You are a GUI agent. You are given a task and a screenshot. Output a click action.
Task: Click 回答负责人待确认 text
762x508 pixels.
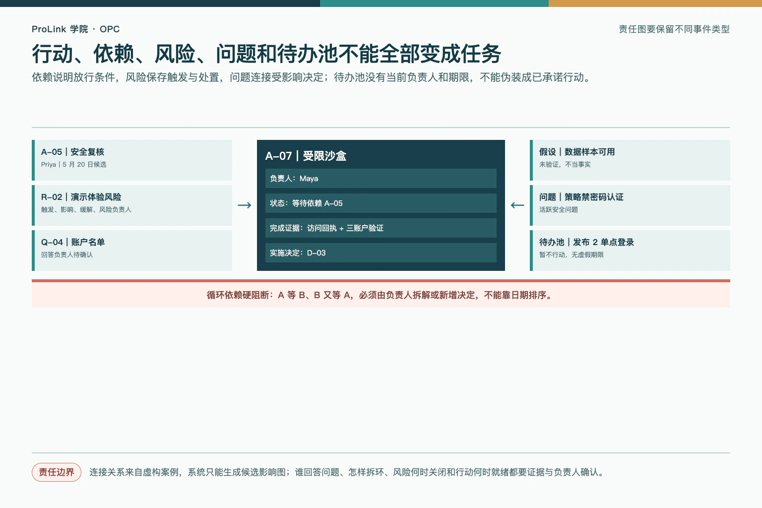67,255
